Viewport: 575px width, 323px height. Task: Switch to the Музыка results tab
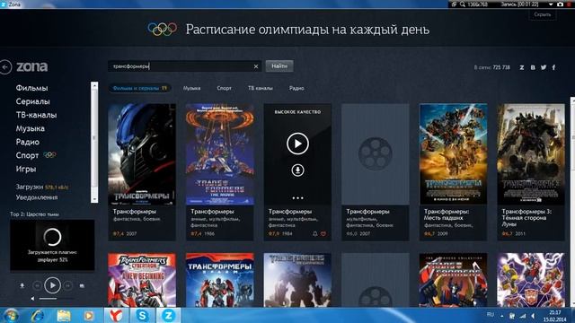point(191,88)
